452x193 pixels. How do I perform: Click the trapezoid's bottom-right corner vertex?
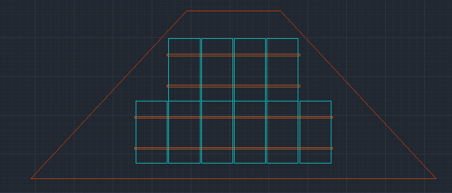pos(436,178)
